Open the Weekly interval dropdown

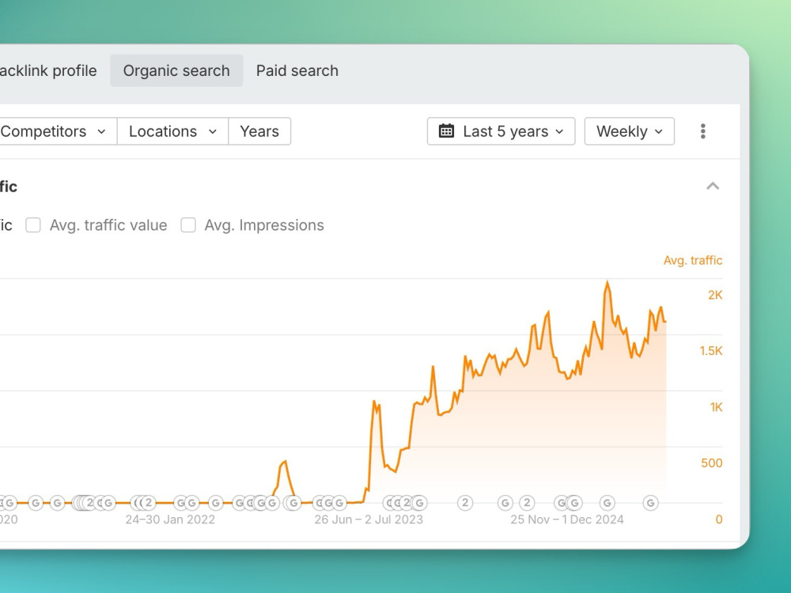629,131
